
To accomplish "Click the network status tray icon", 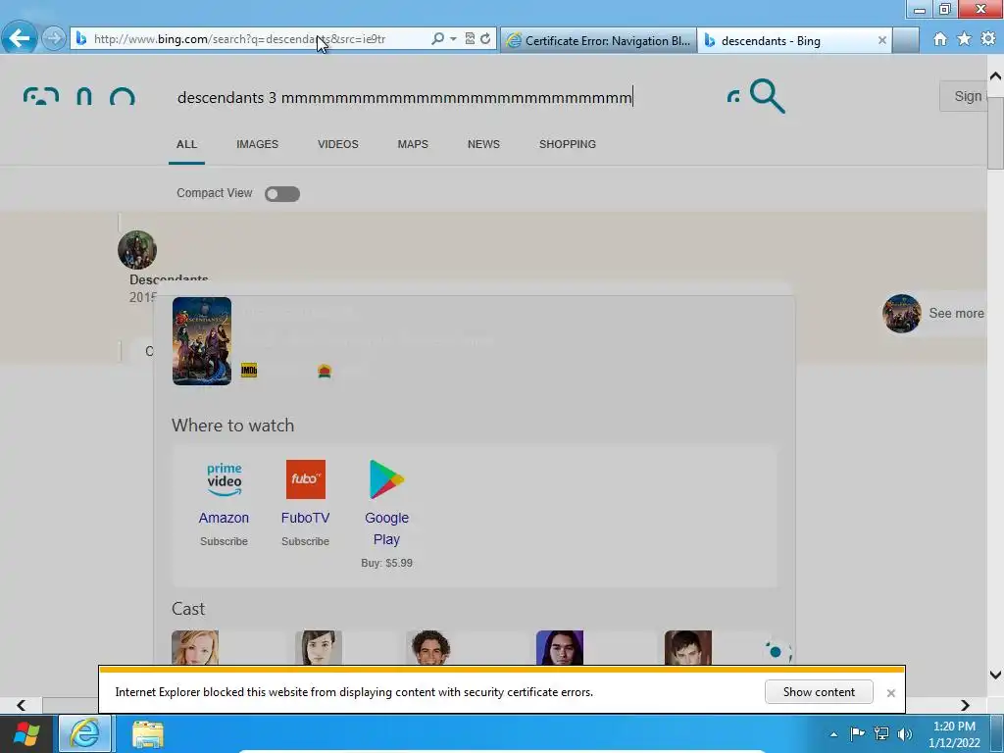I will [x=881, y=733].
